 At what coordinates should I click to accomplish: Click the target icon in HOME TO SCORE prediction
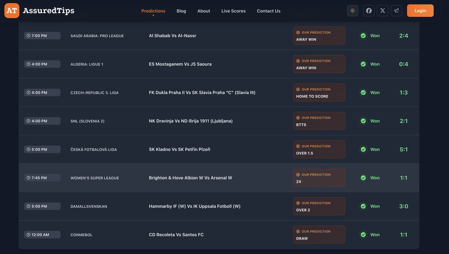(x=298, y=89)
